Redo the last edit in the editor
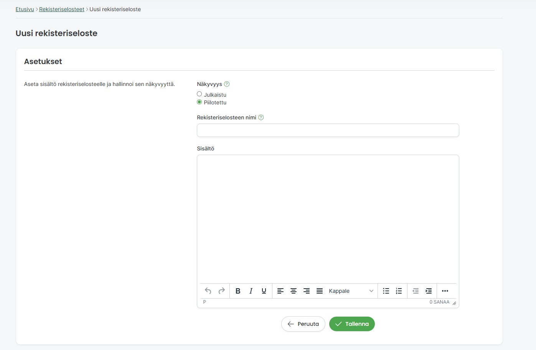536x350 pixels. click(x=221, y=291)
